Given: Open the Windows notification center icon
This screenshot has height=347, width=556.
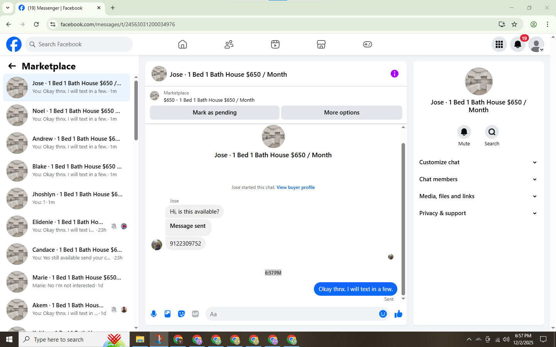Looking at the screenshot, I should pos(543,340).
